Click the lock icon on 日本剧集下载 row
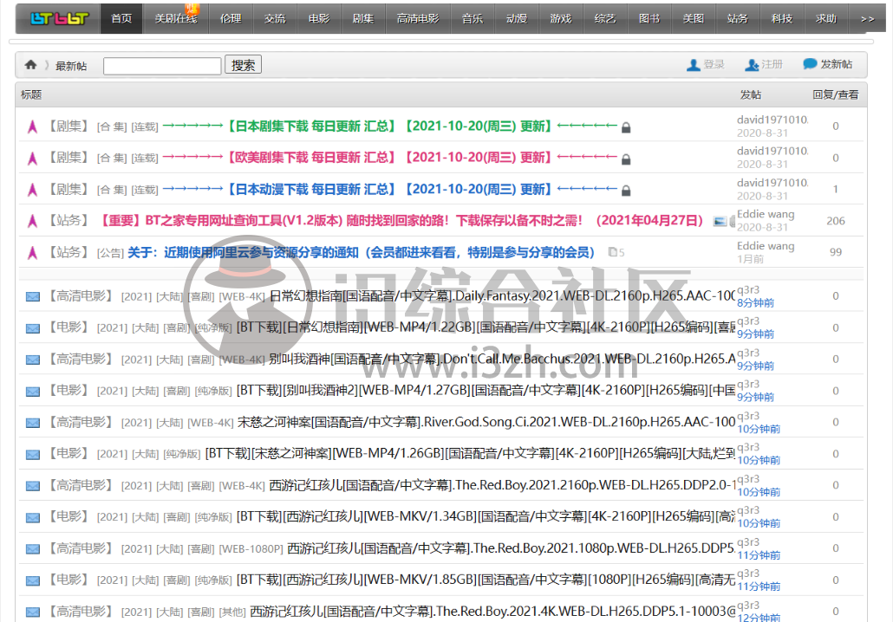The width and height of the screenshot is (893, 622). coord(626,127)
